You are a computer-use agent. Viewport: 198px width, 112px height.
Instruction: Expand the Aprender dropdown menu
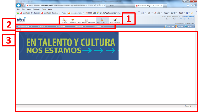[62, 27]
